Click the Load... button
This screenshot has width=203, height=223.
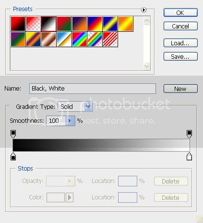click(x=180, y=43)
